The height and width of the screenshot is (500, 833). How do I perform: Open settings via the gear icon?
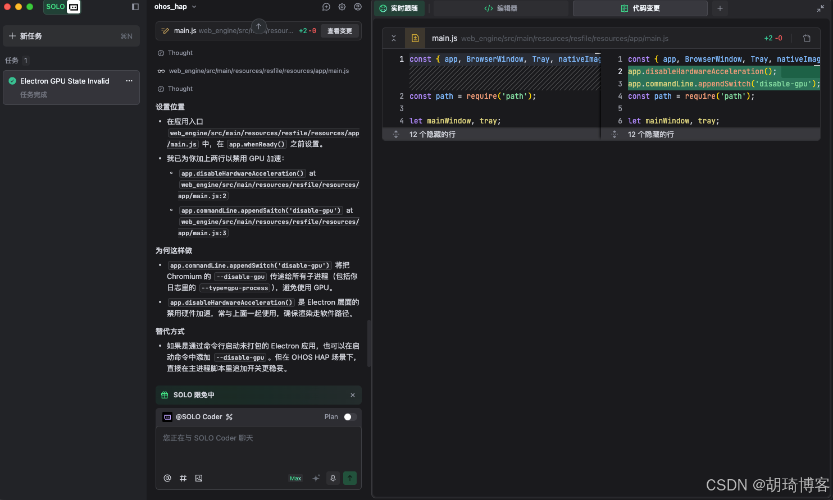click(342, 7)
